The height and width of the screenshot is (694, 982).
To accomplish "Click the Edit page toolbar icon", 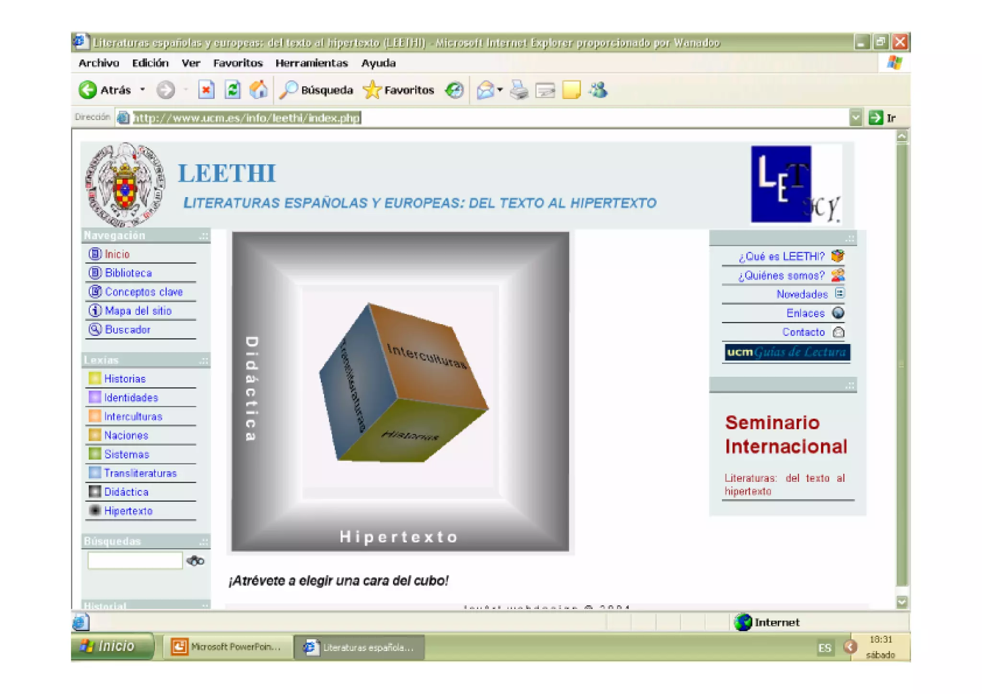I will coord(545,90).
